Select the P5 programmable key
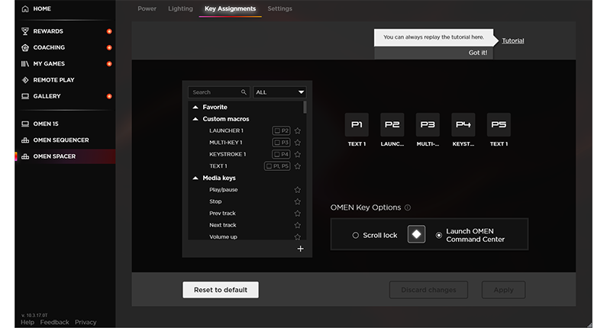This screenshot has width=607, height=328. (499, 124)
